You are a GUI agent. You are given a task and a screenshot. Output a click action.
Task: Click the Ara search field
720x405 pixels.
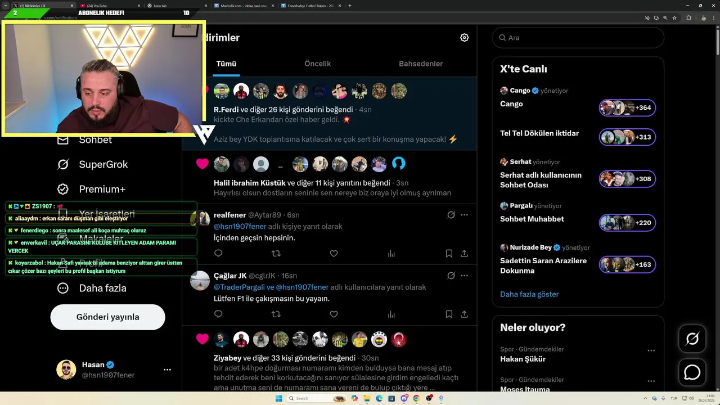pos(578,38)
